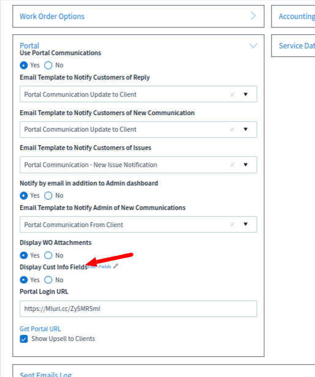This screenshot has height=377, width=315.
Task: Collapse the Portal section chevron
Action: point(253,45)
